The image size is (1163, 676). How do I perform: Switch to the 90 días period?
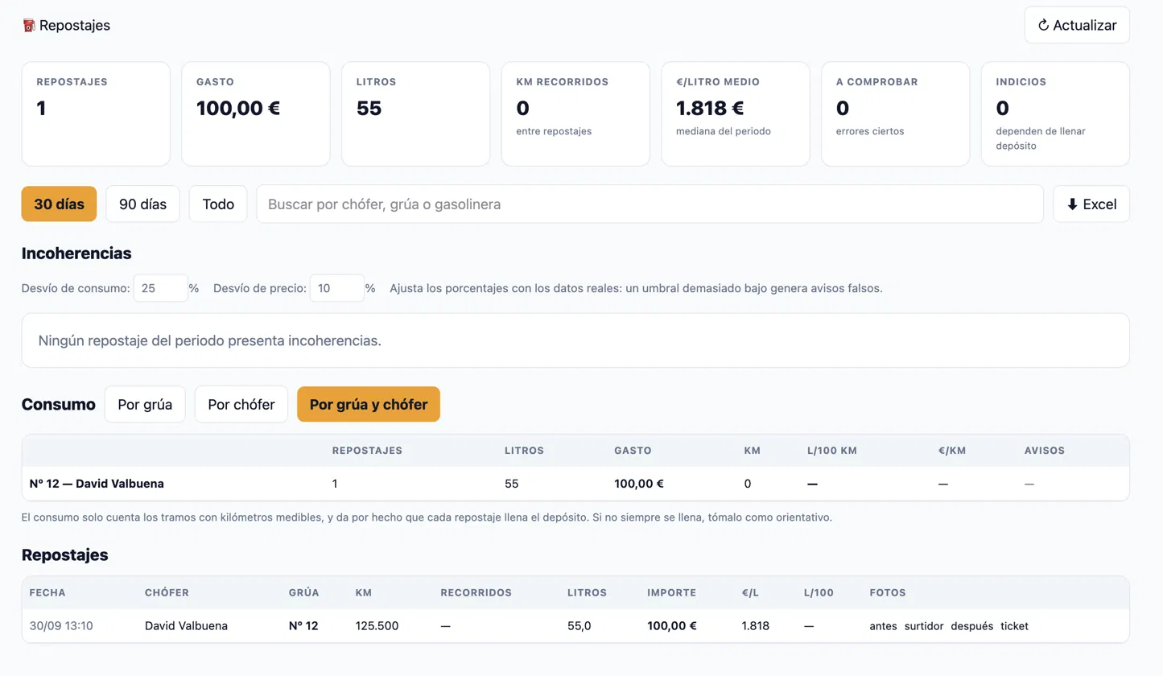tap(142, 204)
